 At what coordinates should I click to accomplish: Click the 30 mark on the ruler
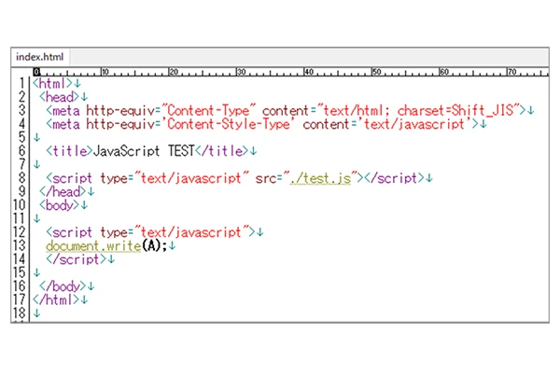point(244,71)
